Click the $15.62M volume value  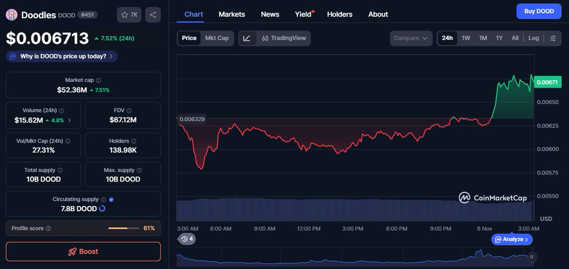pyautogui.click(x=29, y=120)
